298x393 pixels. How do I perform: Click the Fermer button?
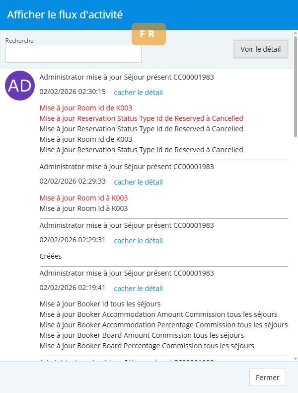tap(268, 378)
